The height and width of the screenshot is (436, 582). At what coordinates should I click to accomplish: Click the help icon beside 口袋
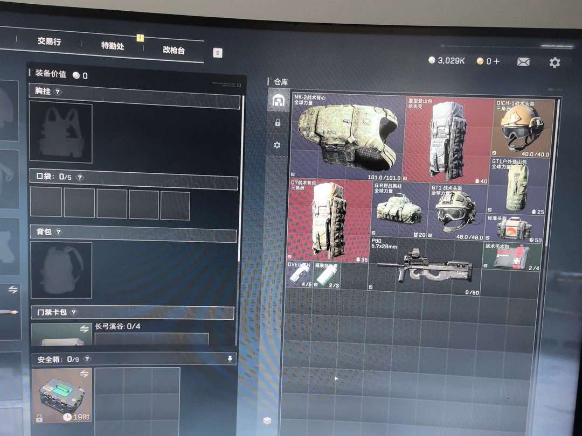79,178
